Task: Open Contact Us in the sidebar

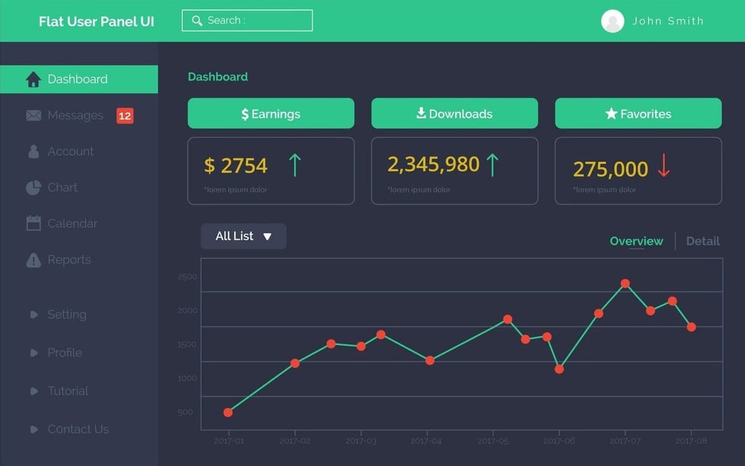Action: pos(34,429)
